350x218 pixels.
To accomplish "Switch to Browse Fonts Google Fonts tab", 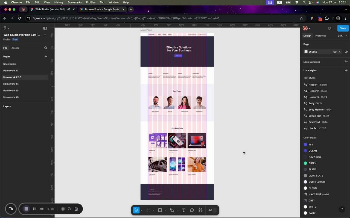I will (x=102, y=9).
